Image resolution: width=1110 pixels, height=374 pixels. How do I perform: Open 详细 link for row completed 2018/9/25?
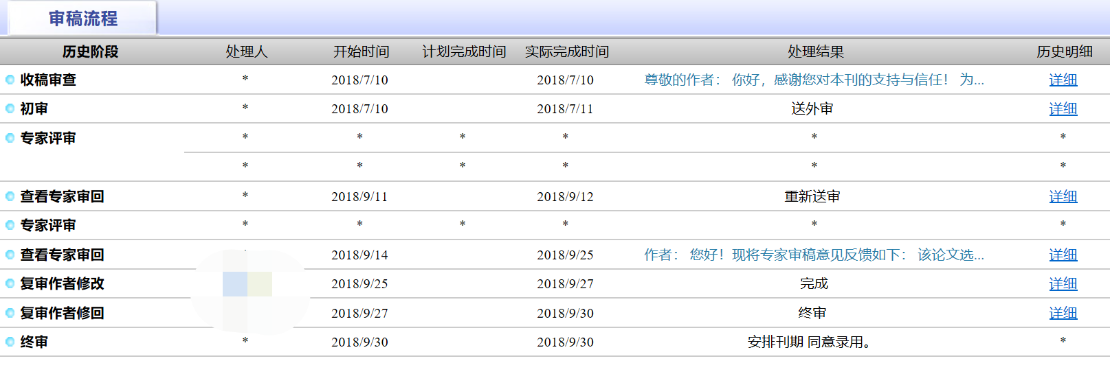click(x=1063, y=255)
